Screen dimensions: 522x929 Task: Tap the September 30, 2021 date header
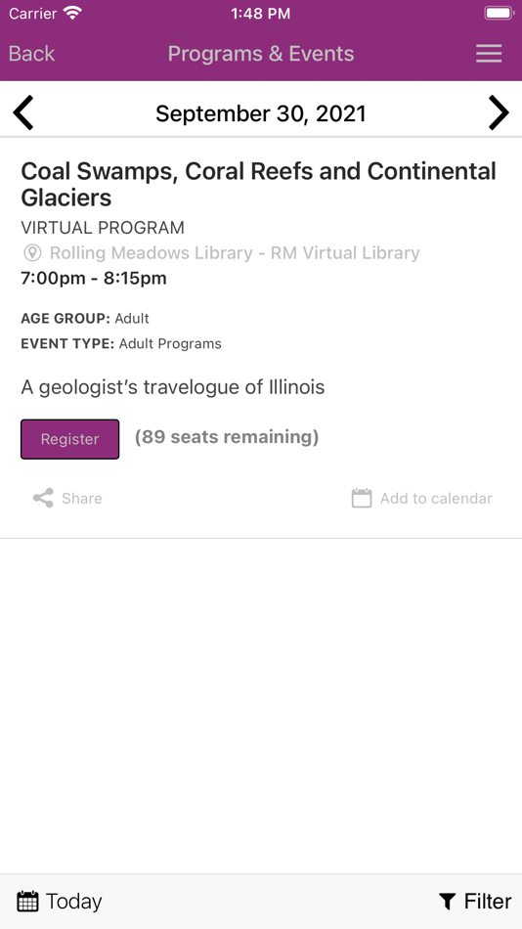261,113
